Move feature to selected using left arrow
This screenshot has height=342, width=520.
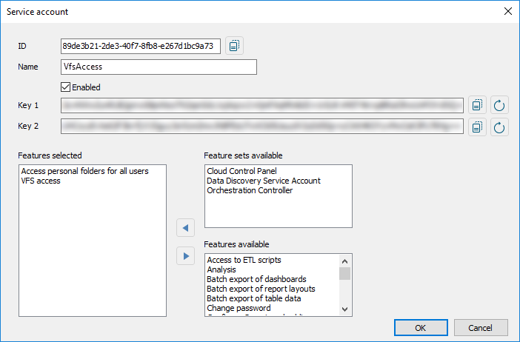tap(185, 228)
